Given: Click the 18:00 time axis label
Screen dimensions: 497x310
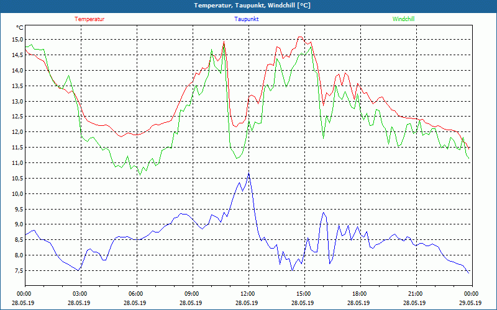Looking at the screenshot, I should [359, 294].
